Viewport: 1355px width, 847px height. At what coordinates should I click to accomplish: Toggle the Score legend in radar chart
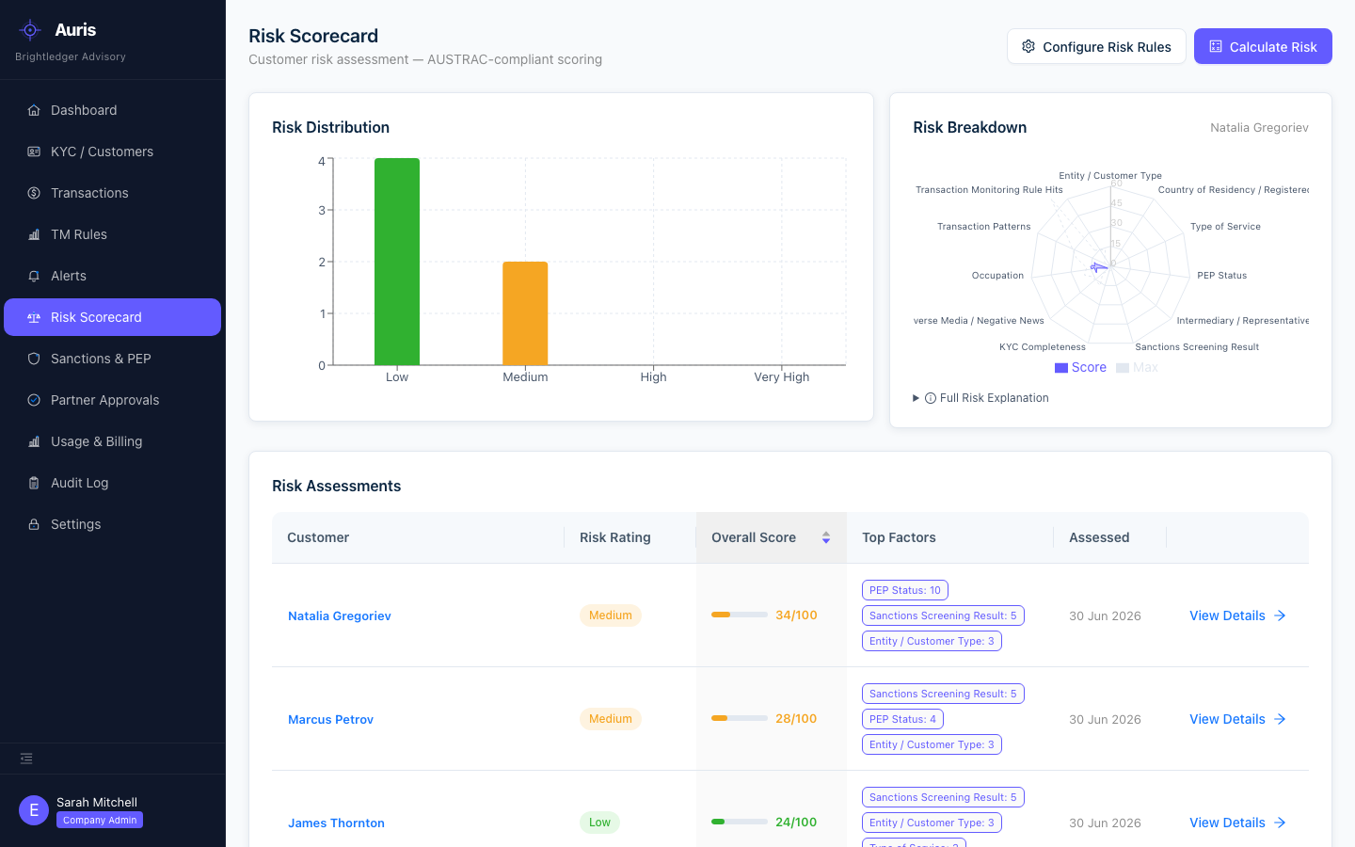coord(1080,368)
